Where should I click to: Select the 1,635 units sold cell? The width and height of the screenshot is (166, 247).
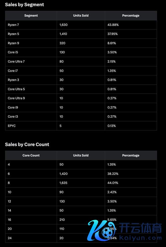(x=63, y=183)
